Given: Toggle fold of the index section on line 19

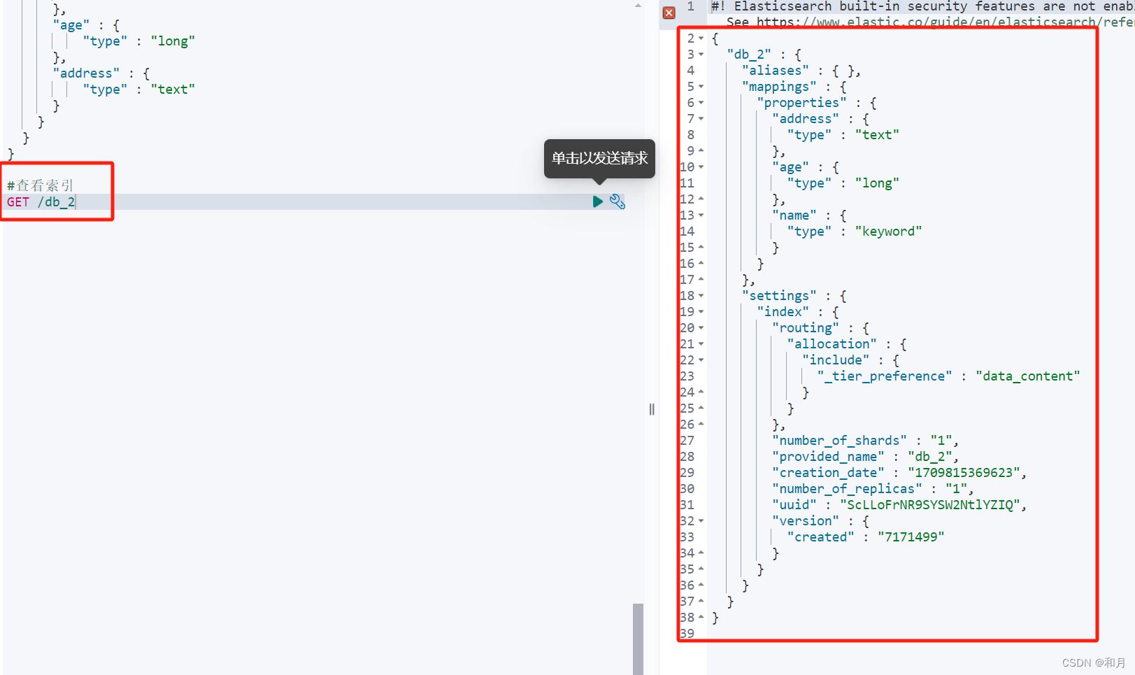Looking at the screenshot, I should tap(699, 311).
